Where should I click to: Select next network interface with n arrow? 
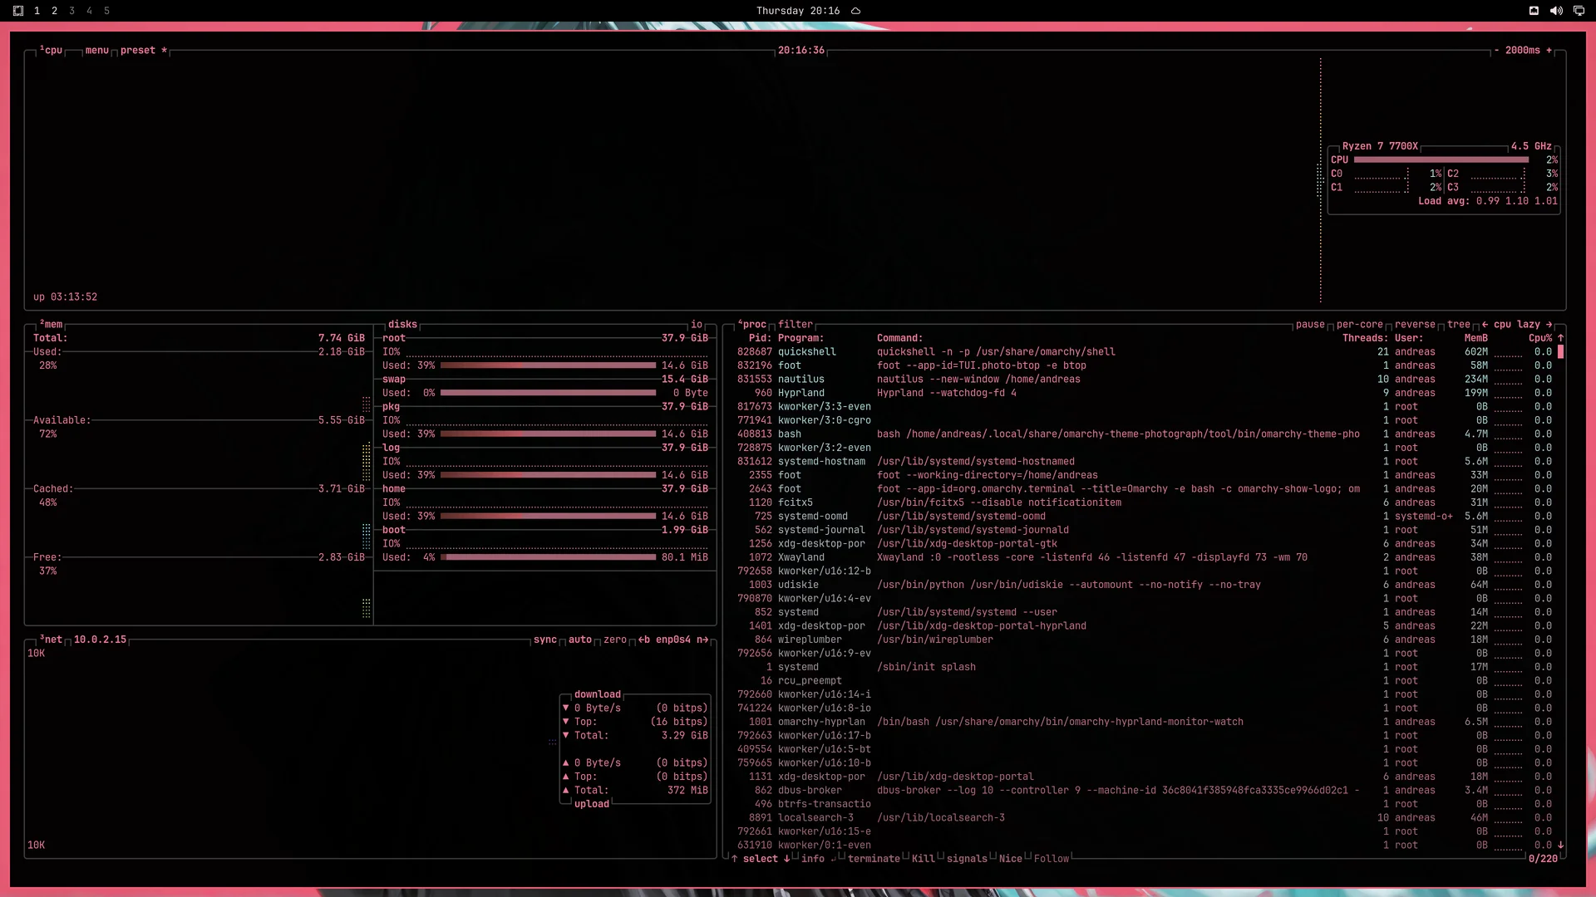point(702,640)
